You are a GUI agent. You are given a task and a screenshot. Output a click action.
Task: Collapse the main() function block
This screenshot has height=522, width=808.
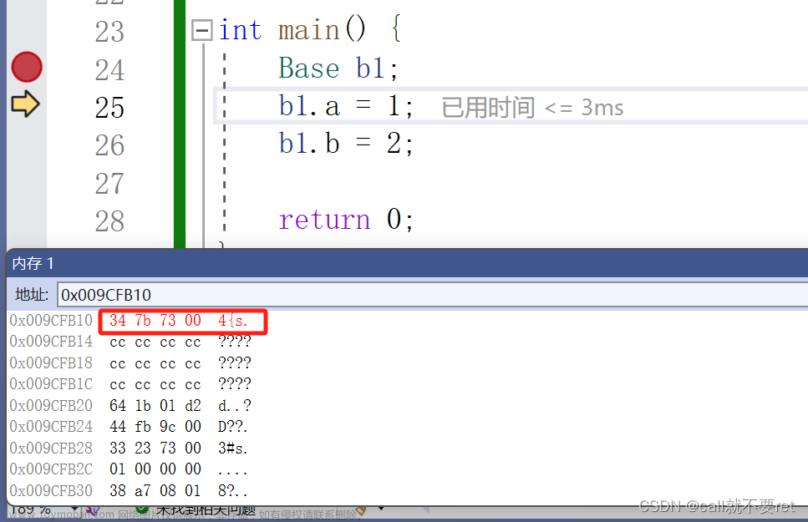[x=201, y=30]
